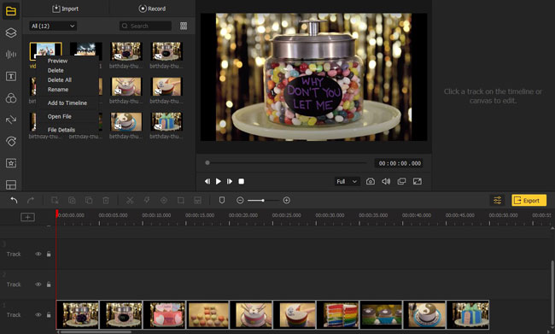Image resolution: width=555 pixels, height=334 pixels.
Task: Toggle visibility eye of Track 2
Action: click(x=38, y=284)
